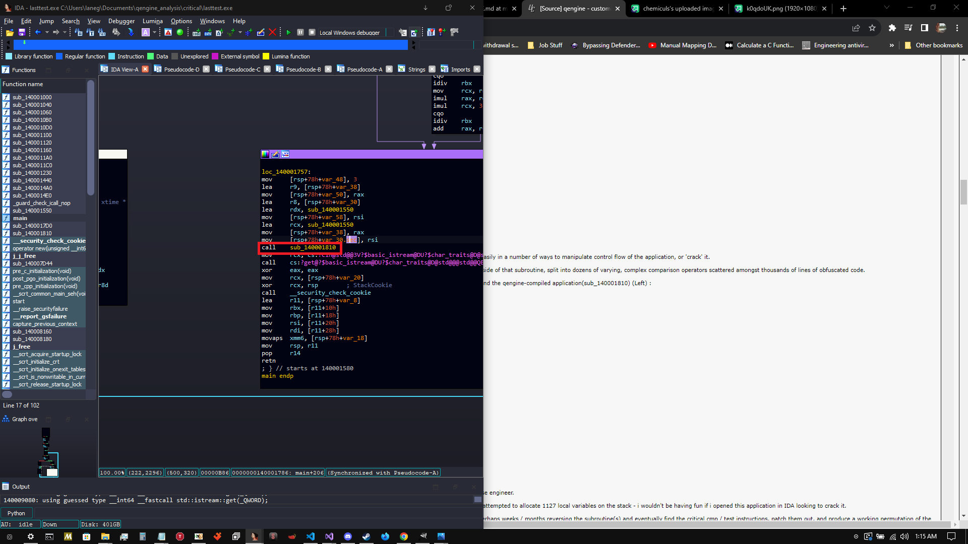
Task: Click the pencil edit icon in toolbar
Action: point(261,32)
